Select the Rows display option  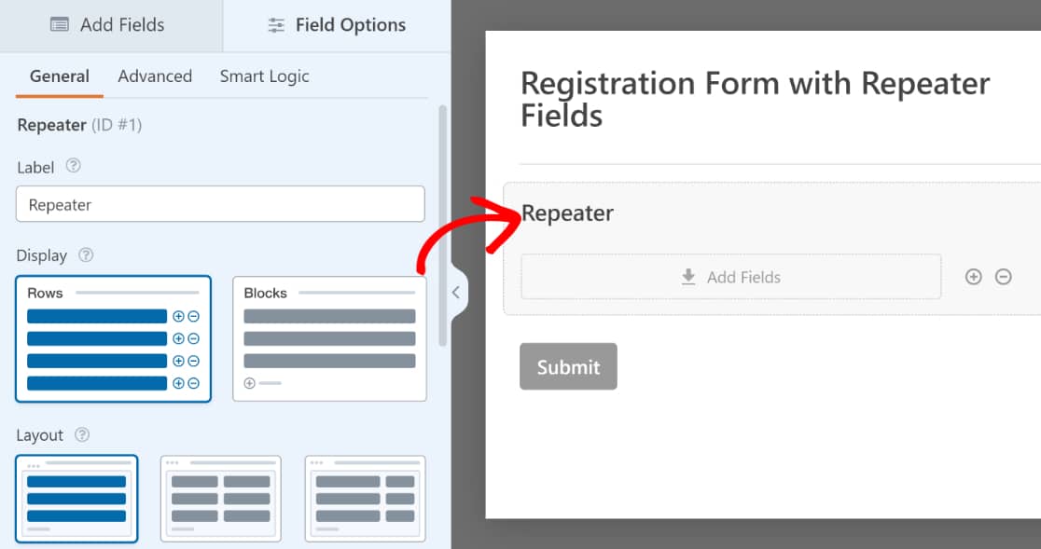tap(114, 339)
